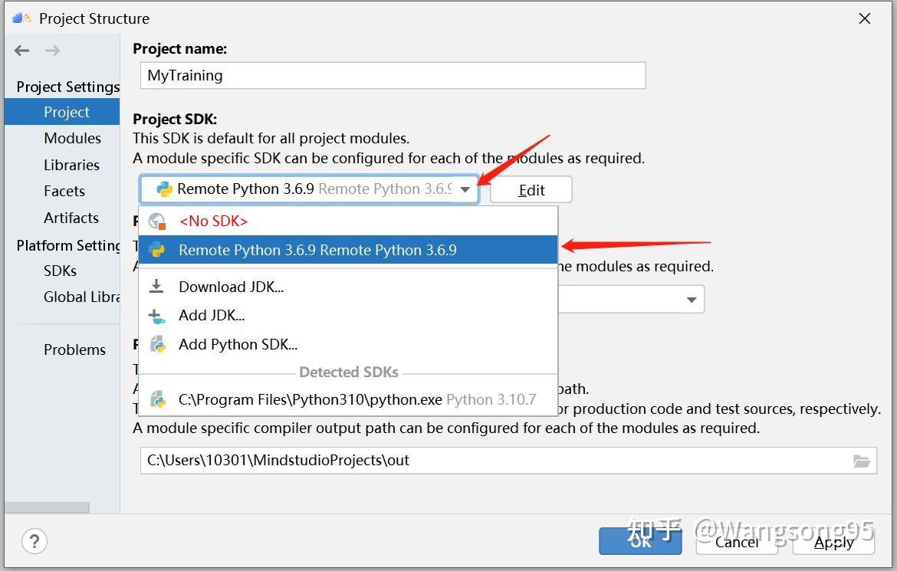Image resolution: width=897 pixels, height=571 pixels.
Task: Select Modules in Project Settings
Action: pos(73,139)
